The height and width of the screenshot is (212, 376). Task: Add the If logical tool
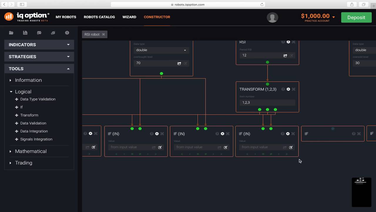tap(21, 107)
